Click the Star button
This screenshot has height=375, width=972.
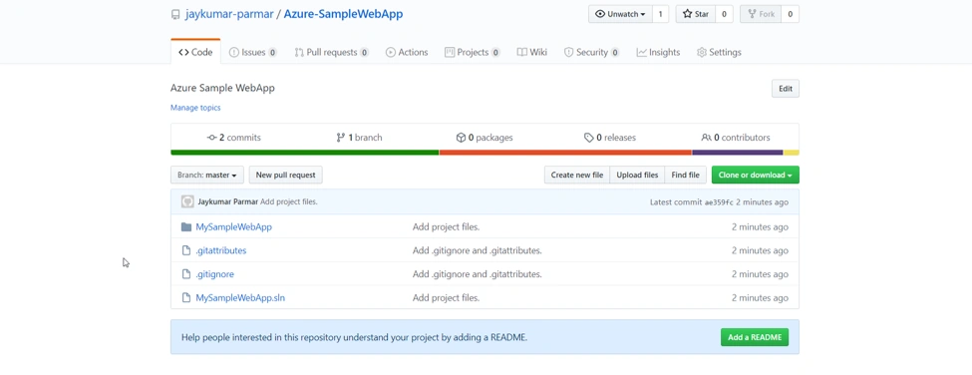[695, 14]
